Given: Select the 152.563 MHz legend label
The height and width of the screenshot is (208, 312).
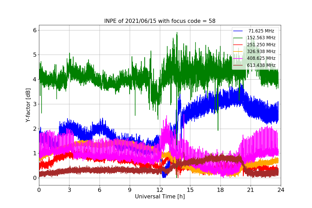Looking at the screenshot, I should [261, 38].
